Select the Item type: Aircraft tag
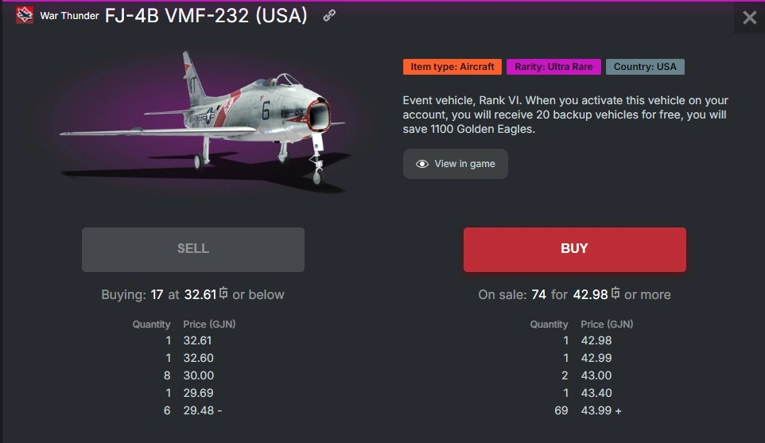 [452, 67]
